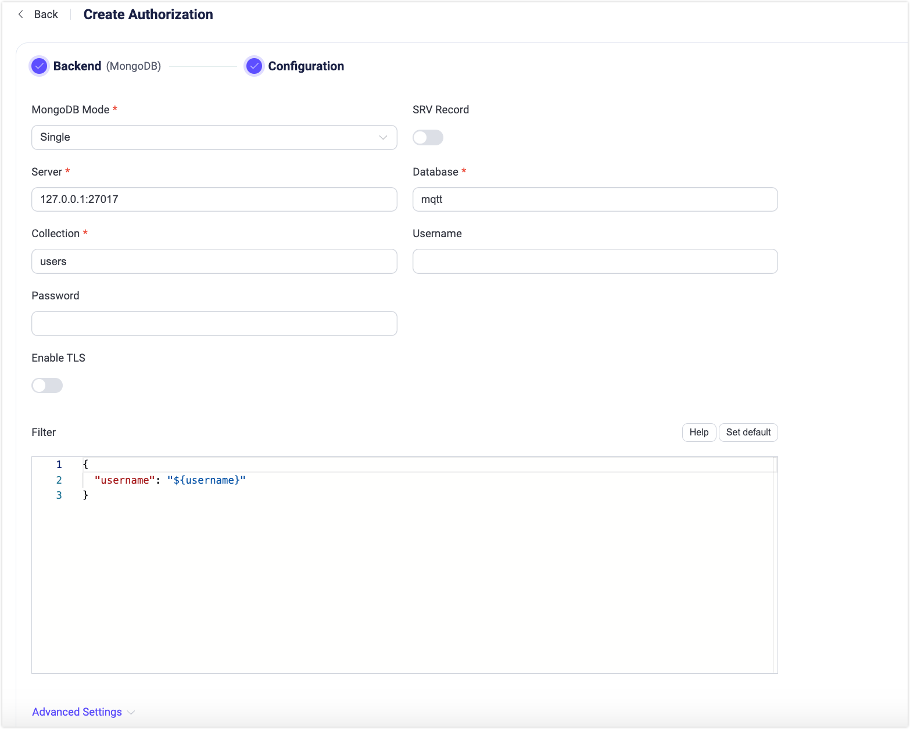This screenshot has width=910, height=729.
Task: Open the MongoDB Mode dropdown
Action: coord(214,138)
